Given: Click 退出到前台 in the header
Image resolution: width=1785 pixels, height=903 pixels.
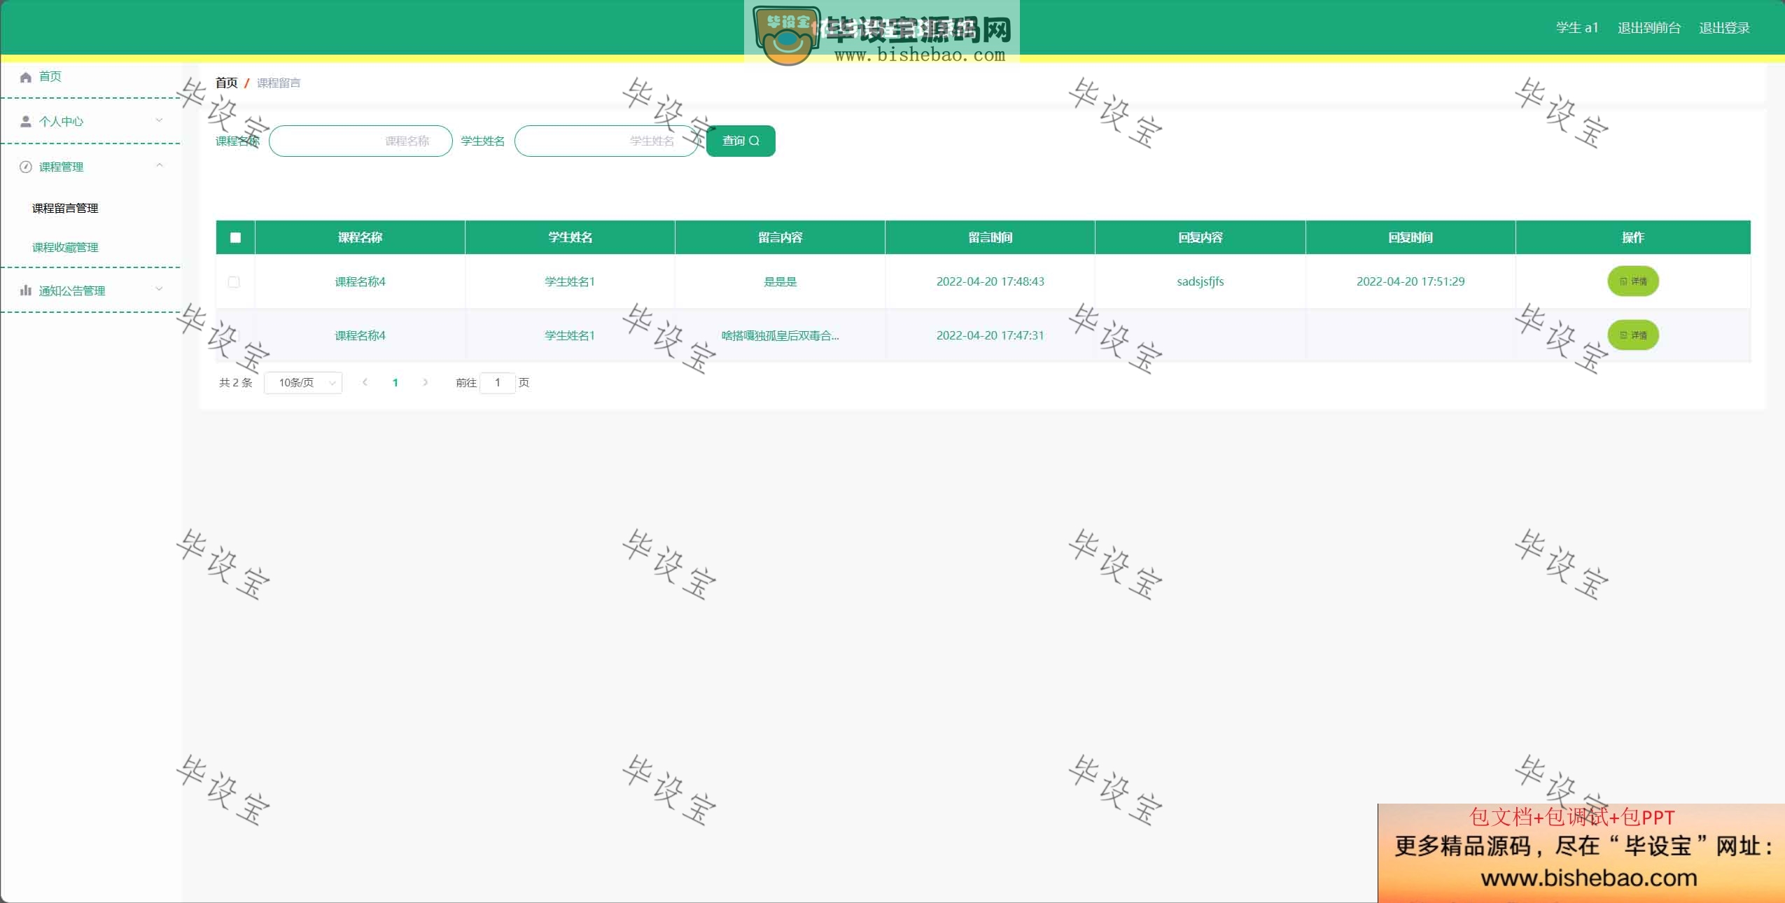Looking at the screenshot, I should pyautogui.click(x=1649, y=28).
